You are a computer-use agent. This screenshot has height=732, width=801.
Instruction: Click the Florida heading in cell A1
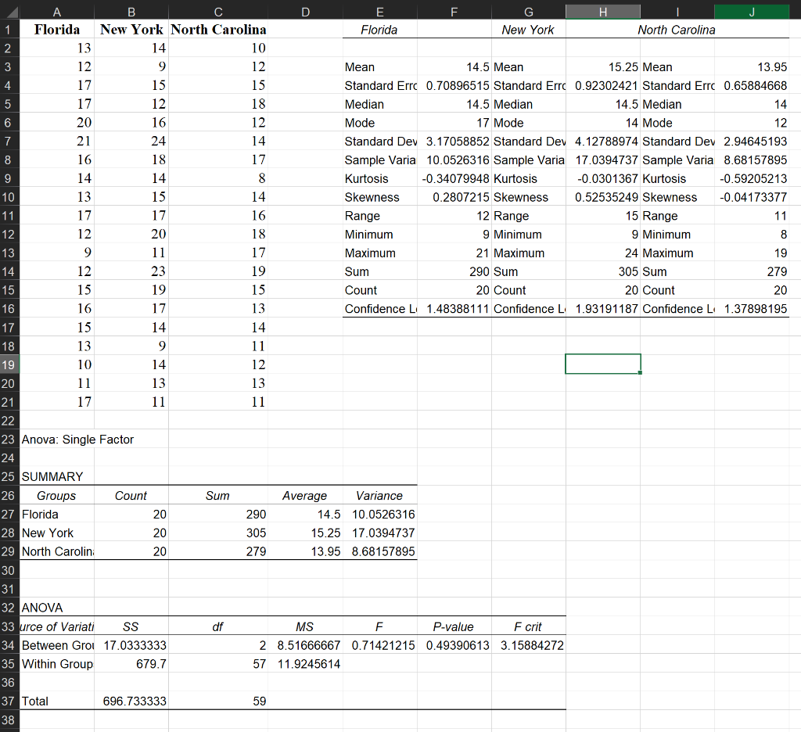click(56, 30)
